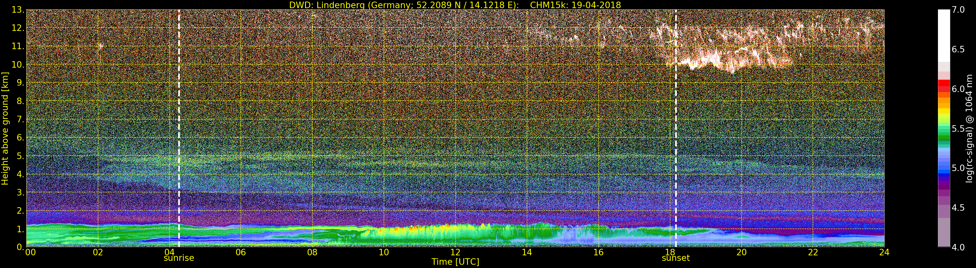
Task: Click the height axis tick label '0.'
Action: click(20, 247)
